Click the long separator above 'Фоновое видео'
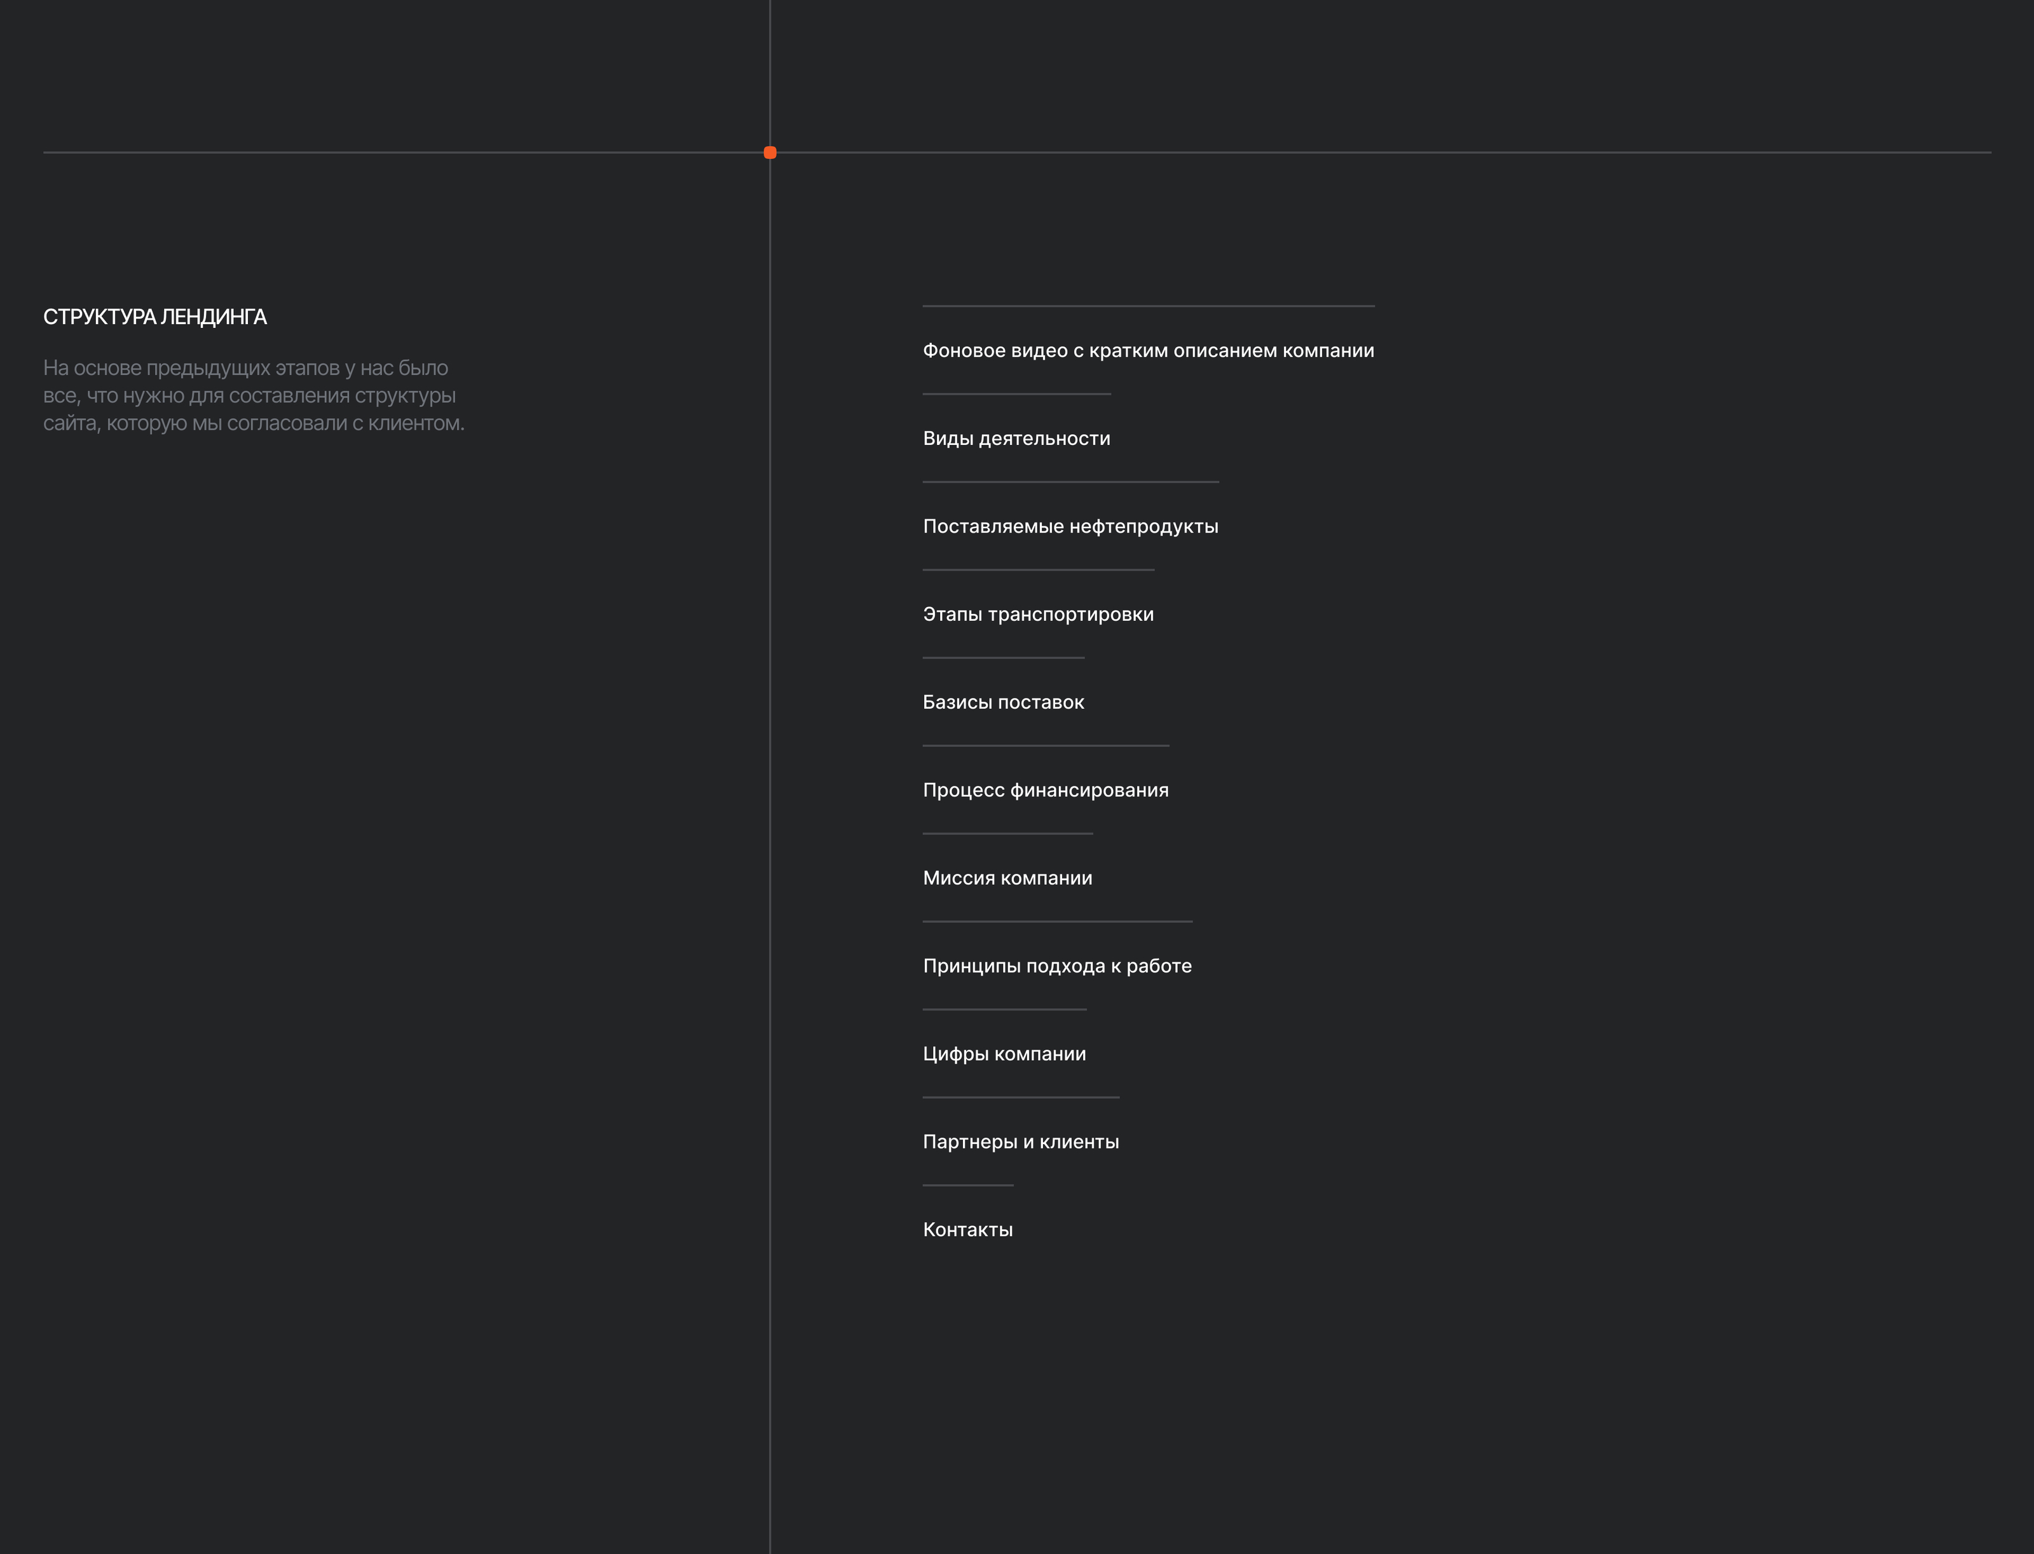This screenshot has width=2034, height=1554. pyautogui.click(x=1148, y=305)
